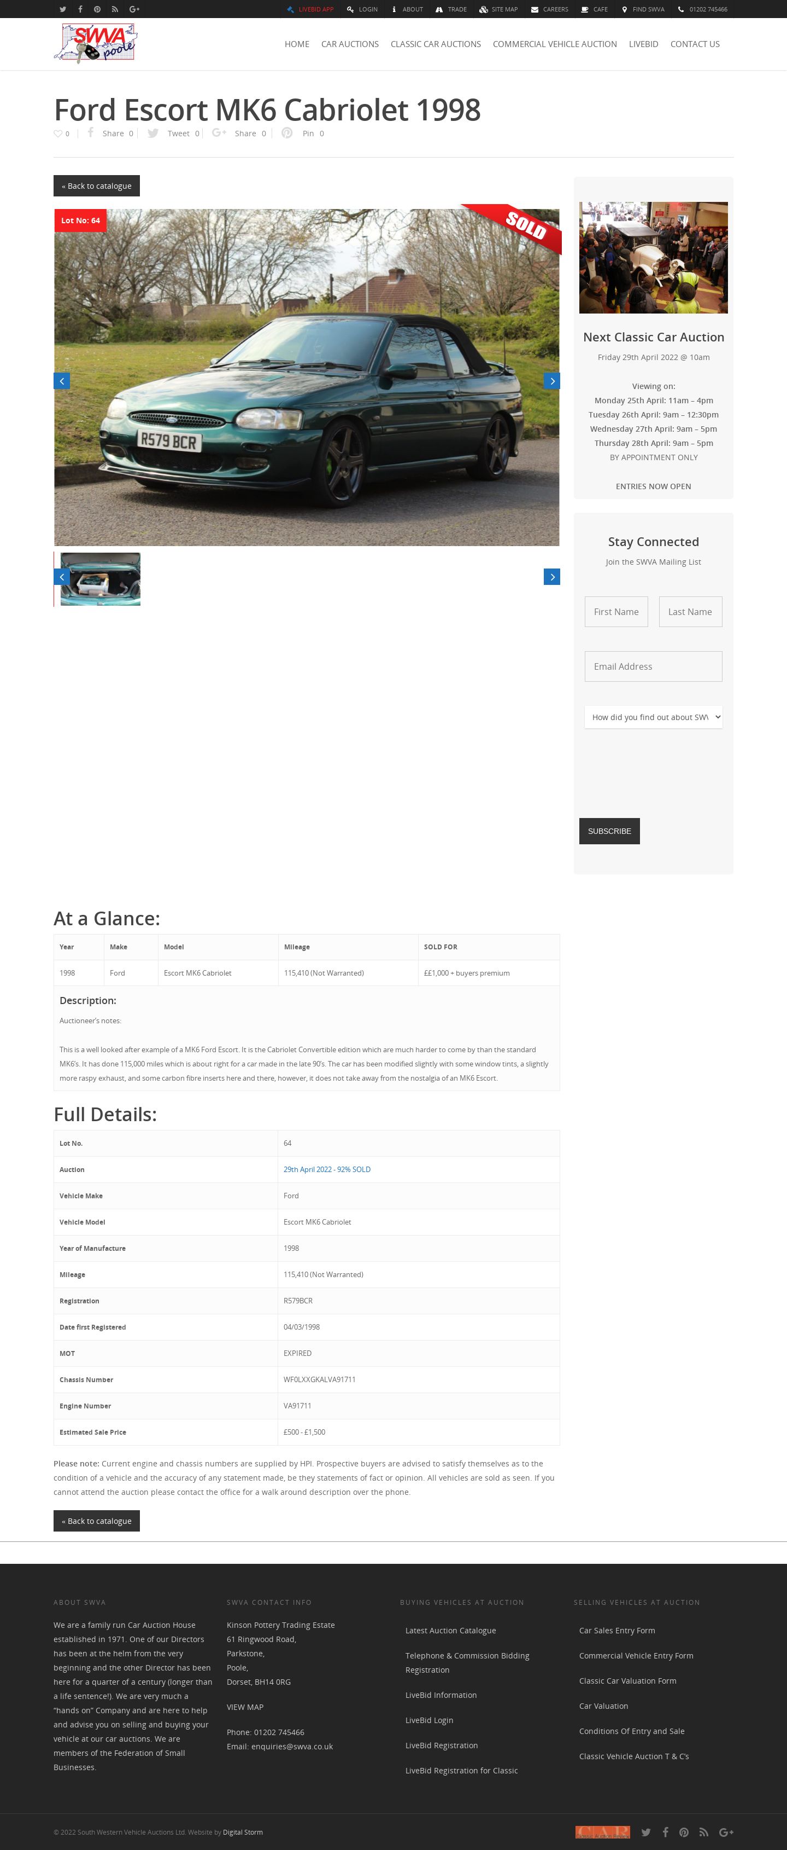Open LiveBid Registration for Classic link
The image size is (787, 1850).
461,1770
